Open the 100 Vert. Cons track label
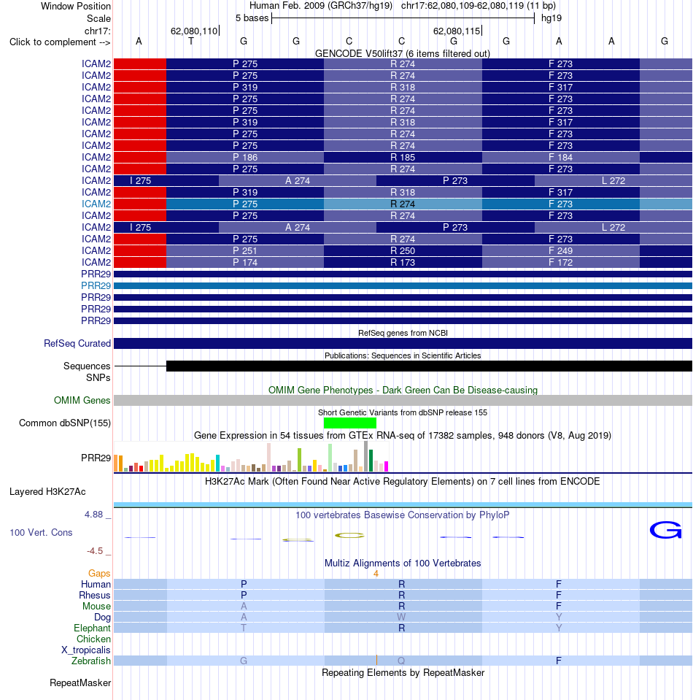Image resolution: width=693 pixels, height=700 pixels. tap(41, 533)
